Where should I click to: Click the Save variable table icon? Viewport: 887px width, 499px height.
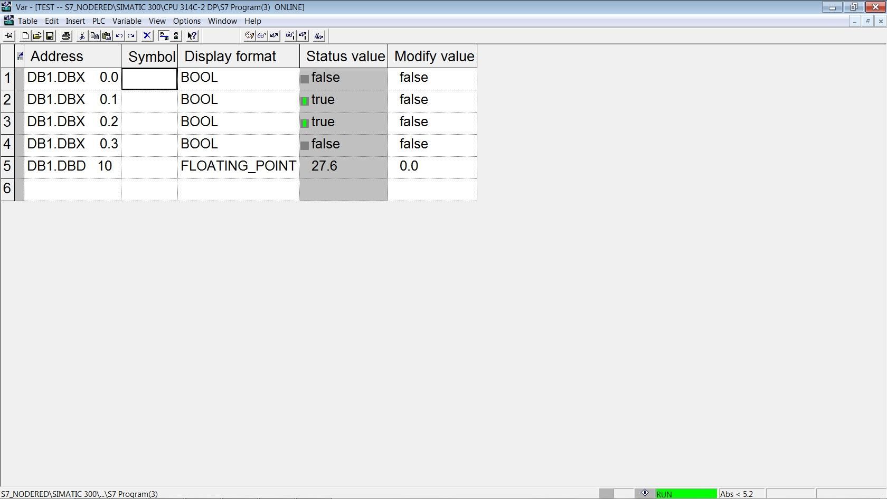pyautogui.click(x=50, y=35)
